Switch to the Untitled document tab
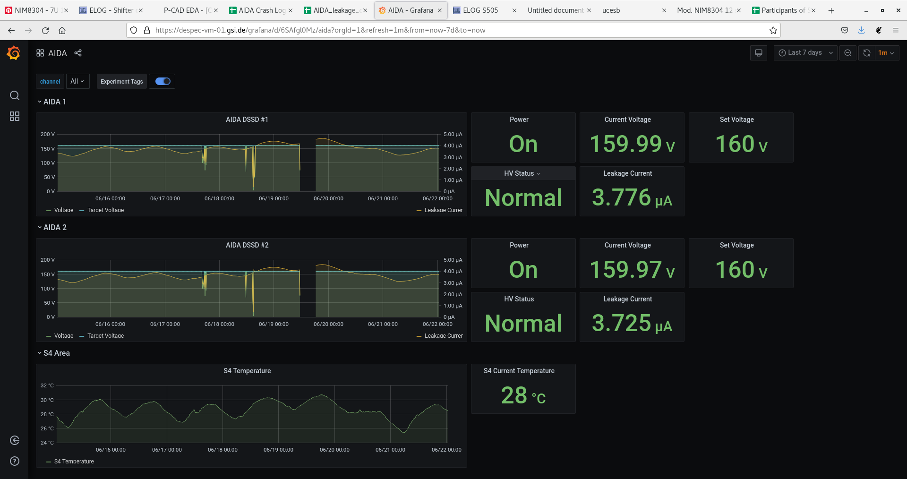 [559, 10]
